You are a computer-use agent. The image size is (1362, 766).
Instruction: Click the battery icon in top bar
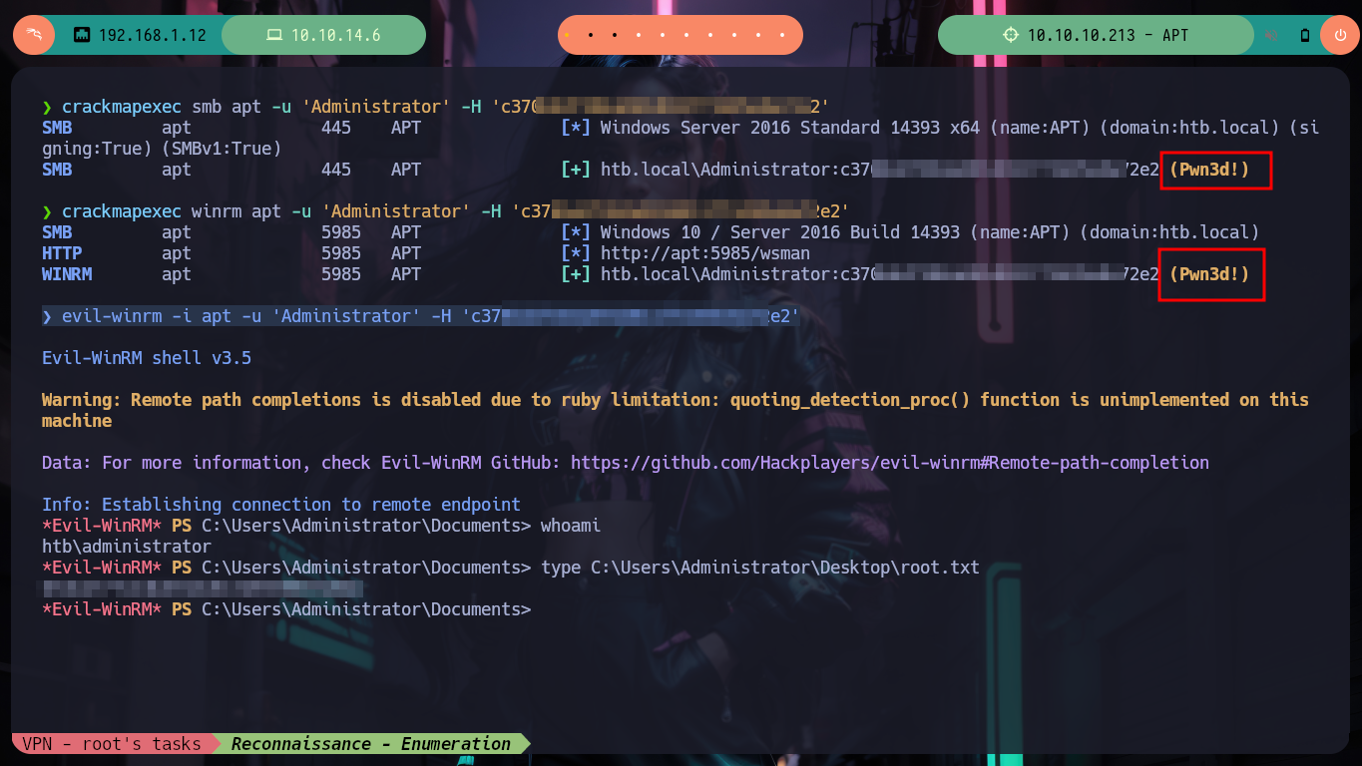click(x=1304, y=35)
